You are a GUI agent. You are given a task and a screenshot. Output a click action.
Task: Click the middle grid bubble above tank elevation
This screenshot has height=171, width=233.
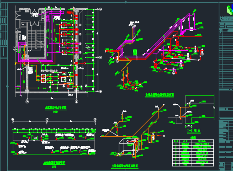click(47, 119)
